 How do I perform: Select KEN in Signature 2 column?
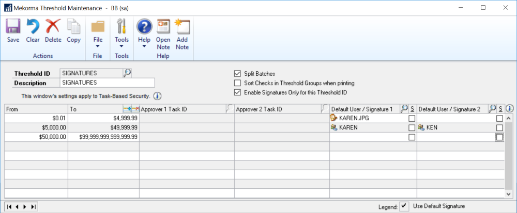(432, 127)
